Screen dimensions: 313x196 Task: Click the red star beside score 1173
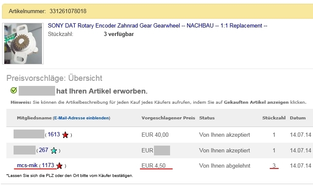59,166
